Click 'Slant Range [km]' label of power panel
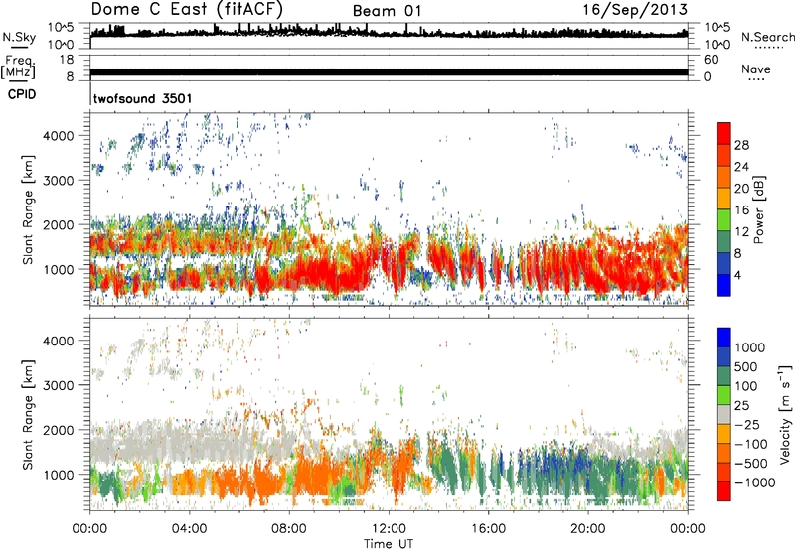This screenshot has width=795, height=550. [28, 209]
